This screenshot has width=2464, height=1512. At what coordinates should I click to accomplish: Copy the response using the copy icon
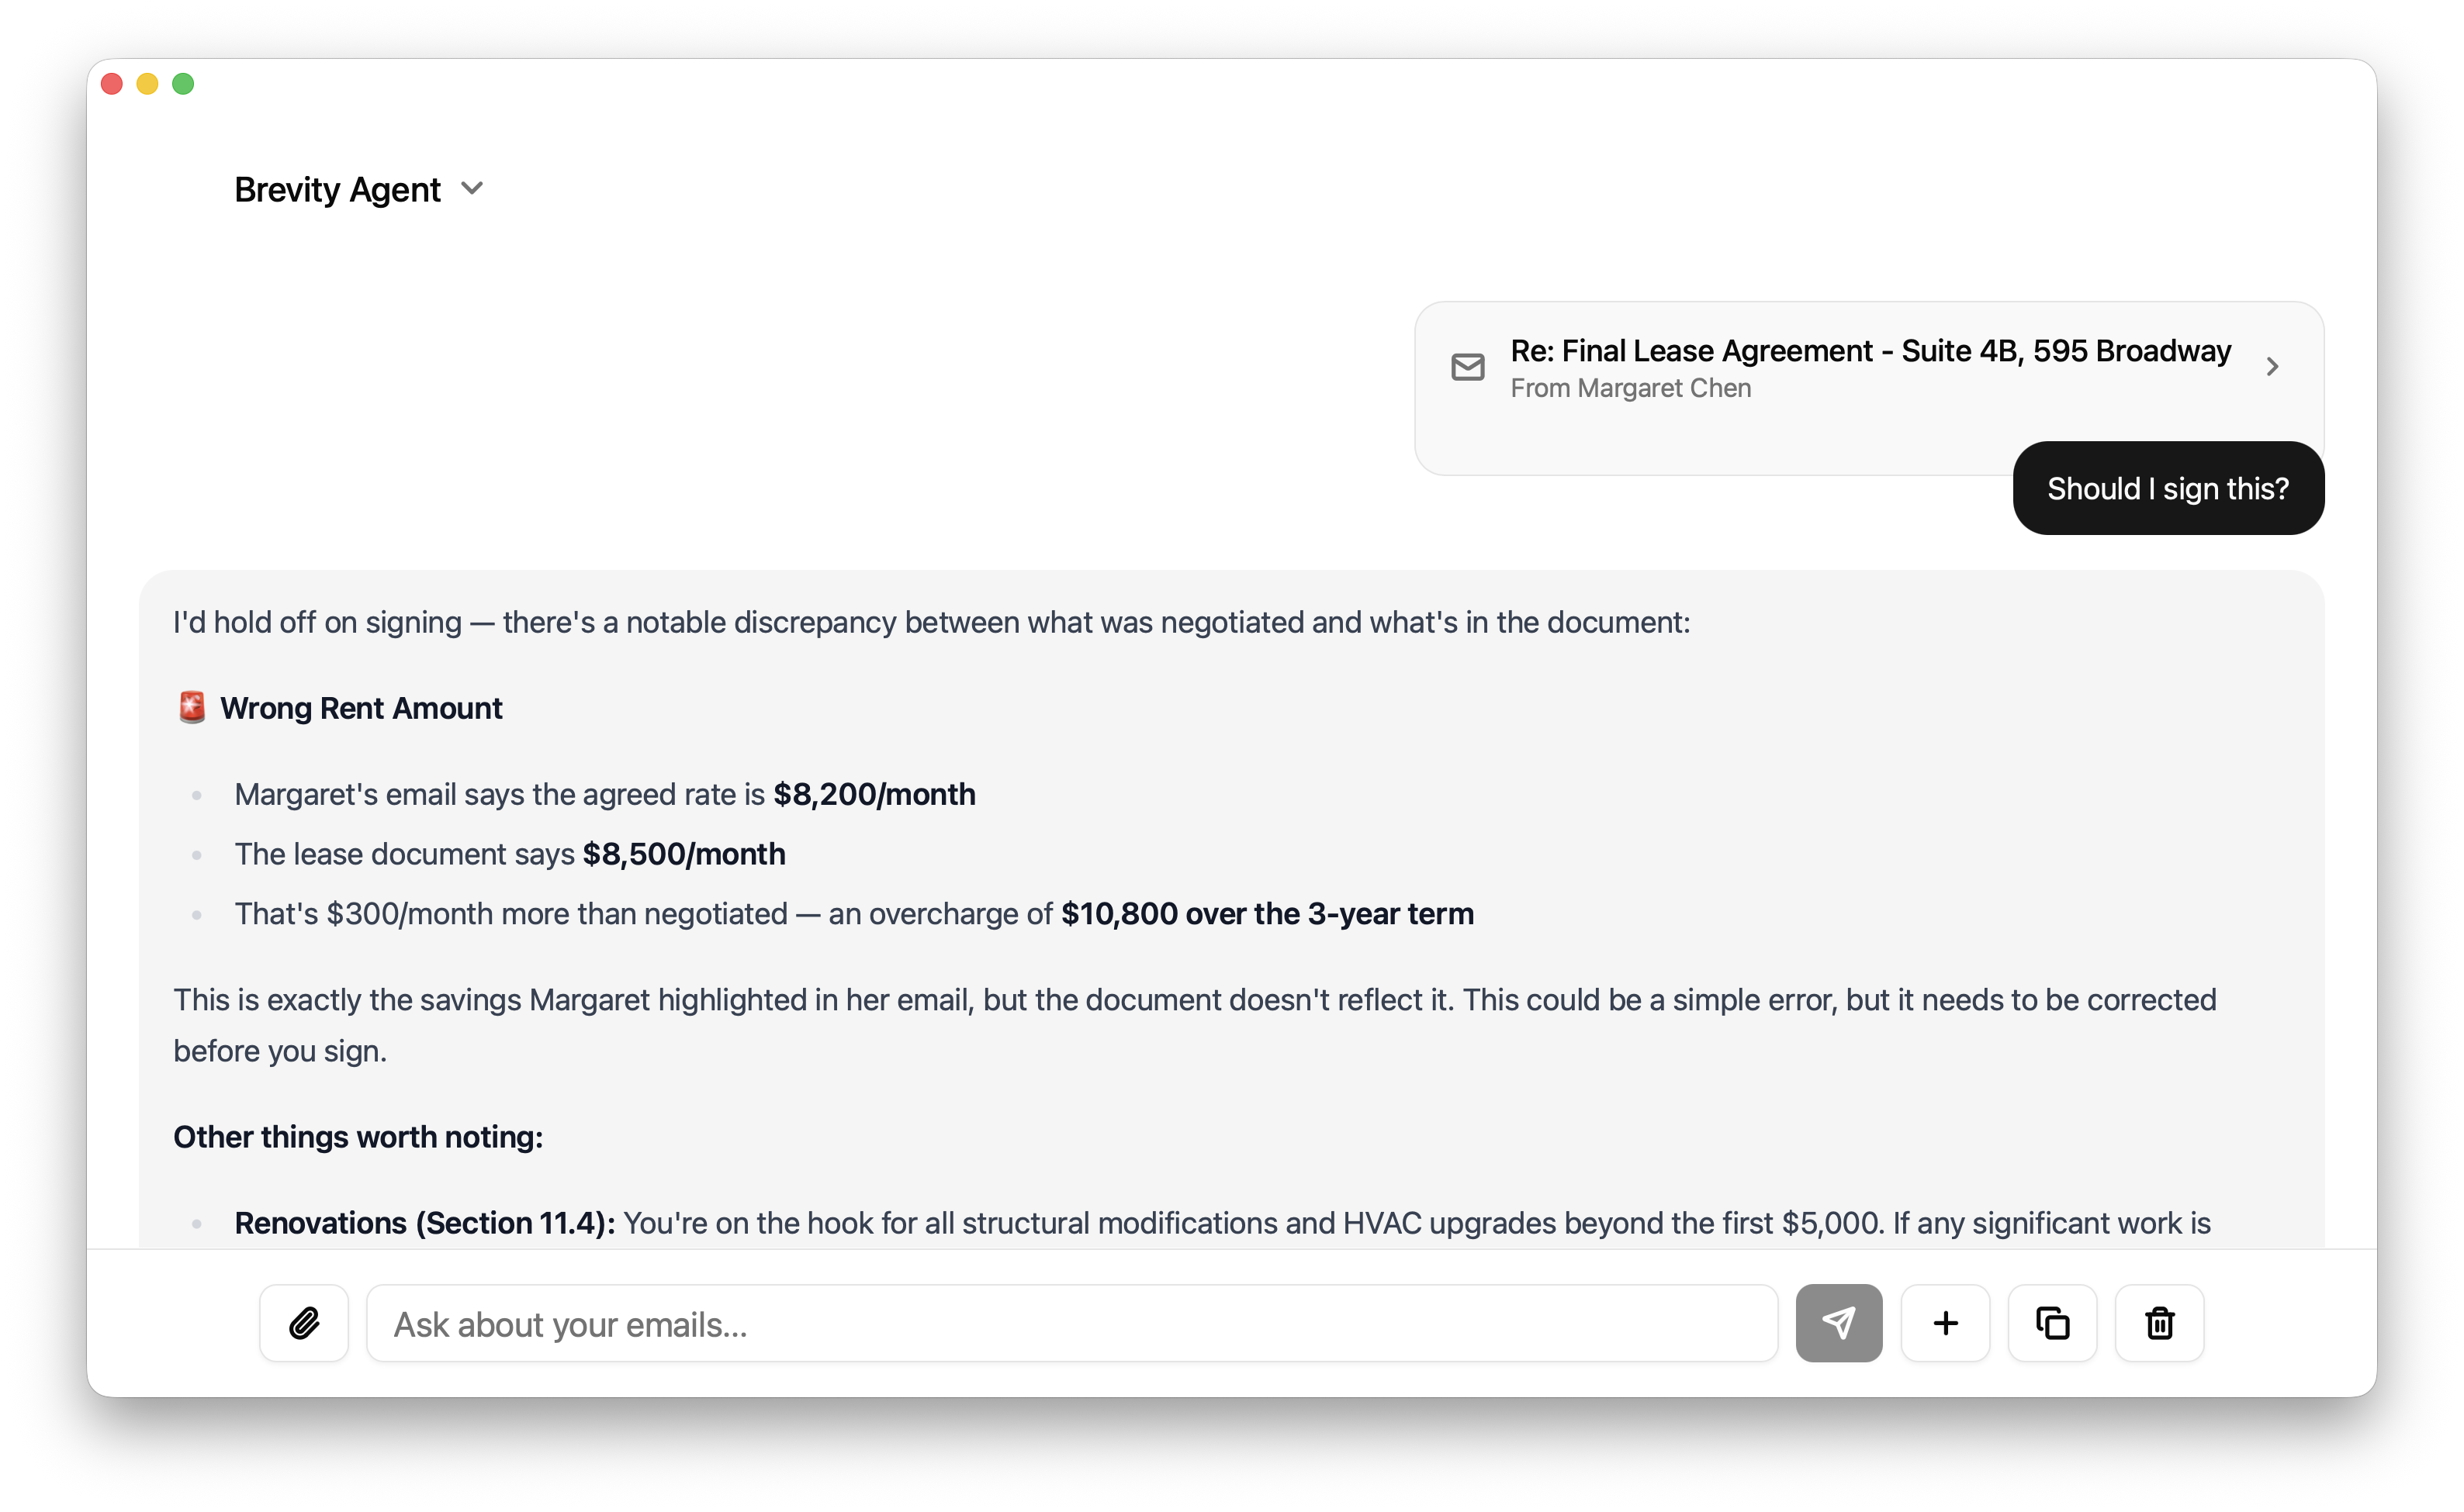pyautogui.click(x=2052, y=1323)
